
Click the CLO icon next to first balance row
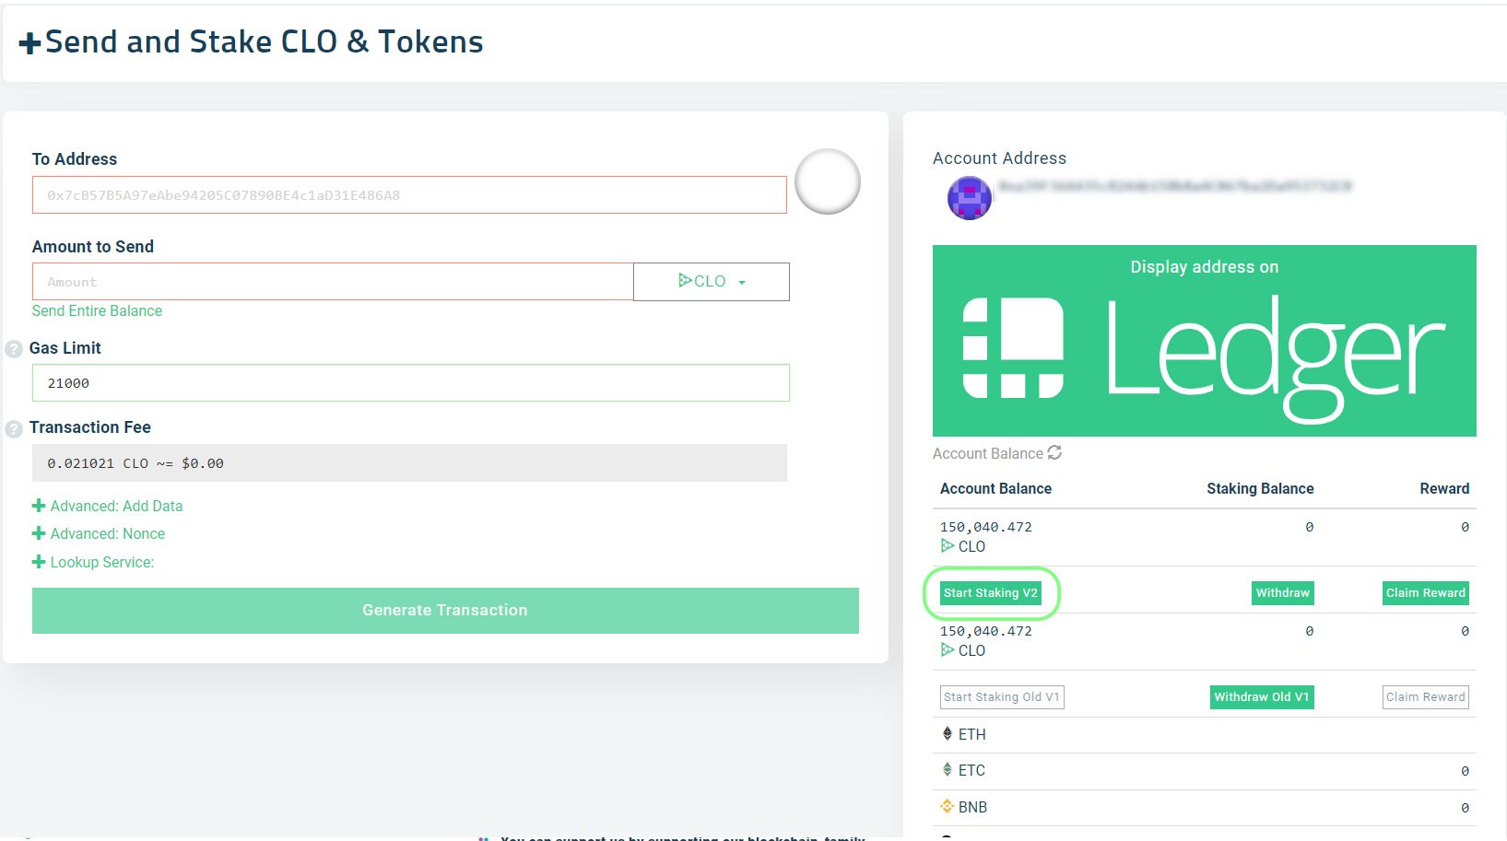tap(948, 545)
